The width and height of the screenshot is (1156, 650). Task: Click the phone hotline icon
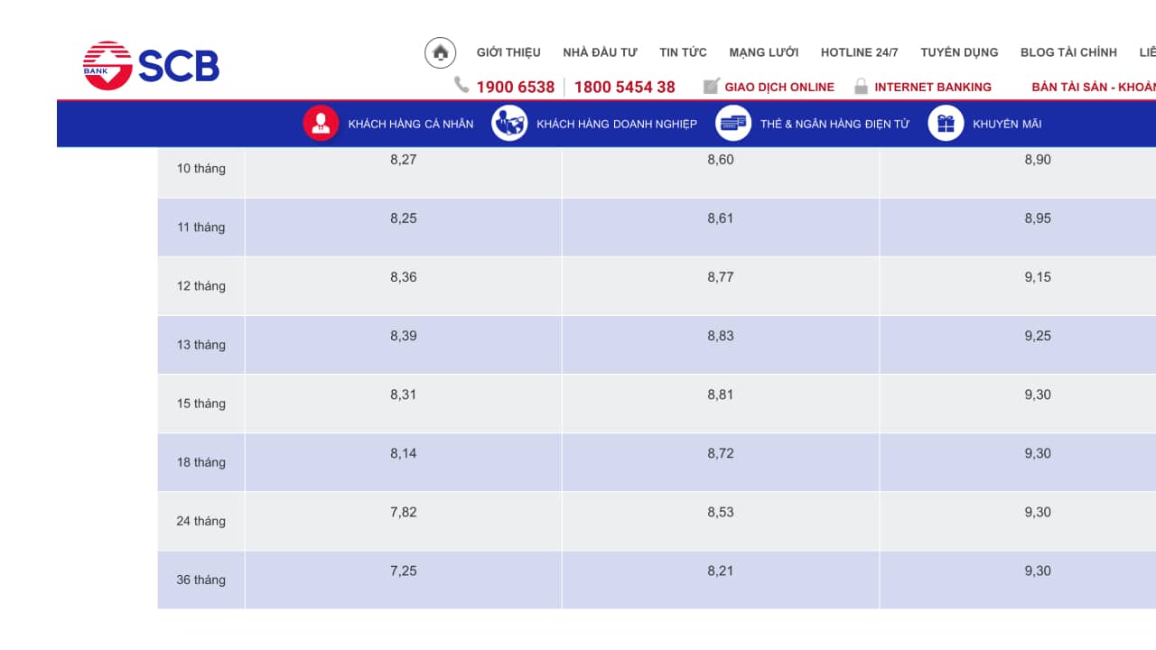tap(461, 85)
